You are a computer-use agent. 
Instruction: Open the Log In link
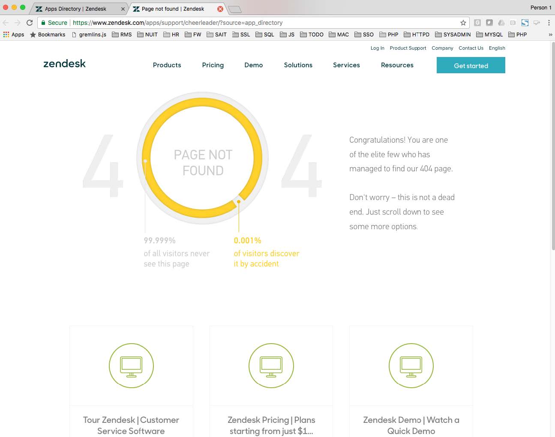point(377,48)
